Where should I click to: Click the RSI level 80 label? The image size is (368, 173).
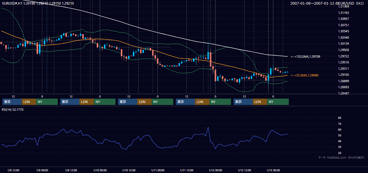pyautogui.click(x=339, y=118)
